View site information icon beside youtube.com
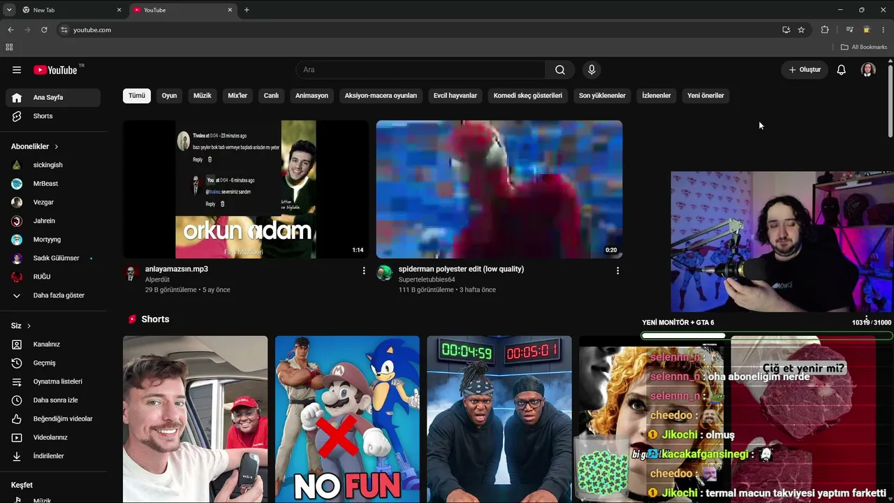 click(x=64, y=30)
